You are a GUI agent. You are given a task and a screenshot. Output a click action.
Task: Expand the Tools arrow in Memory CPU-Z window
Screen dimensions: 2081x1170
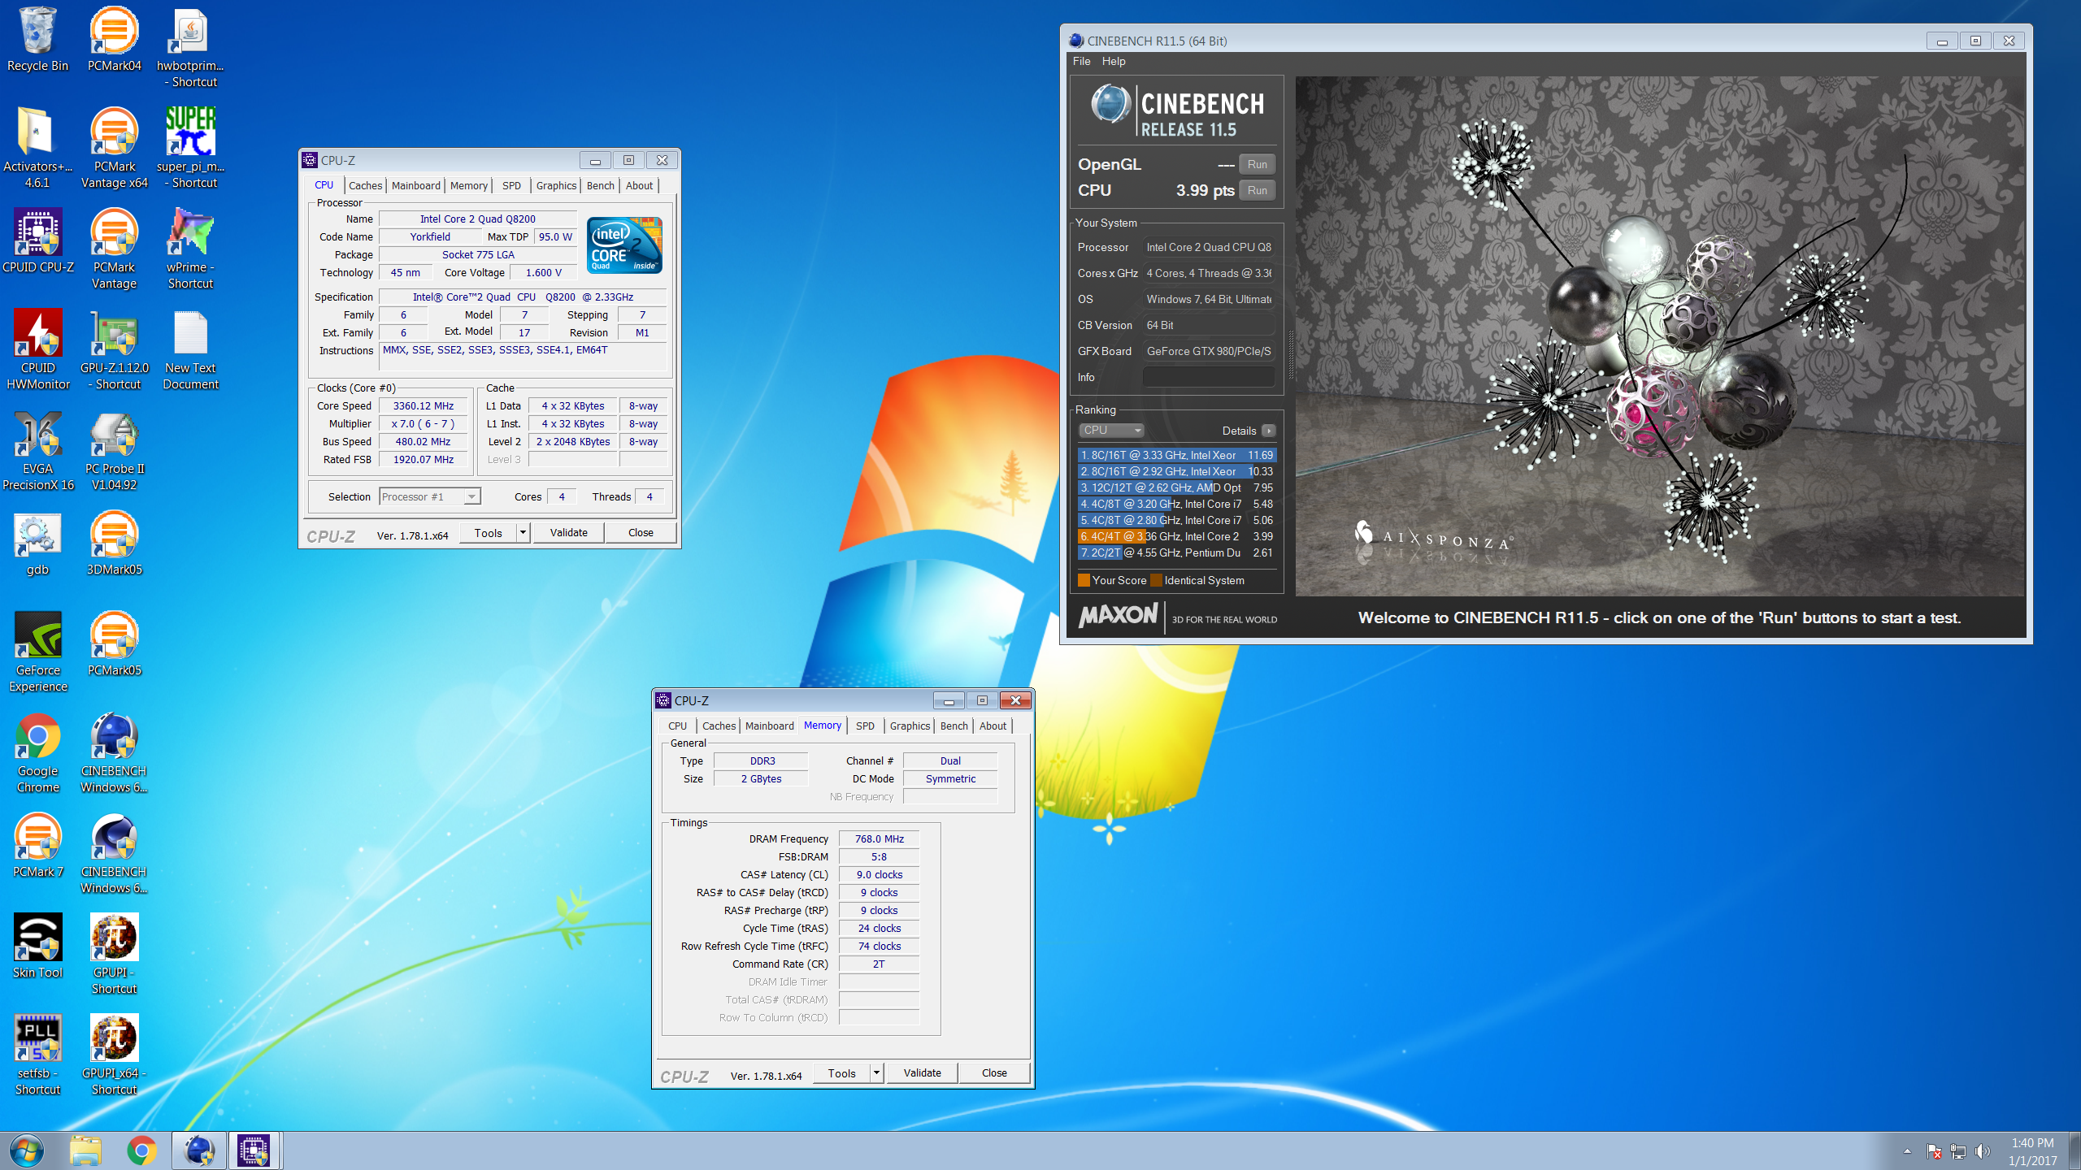click(x=876, y=1073)
